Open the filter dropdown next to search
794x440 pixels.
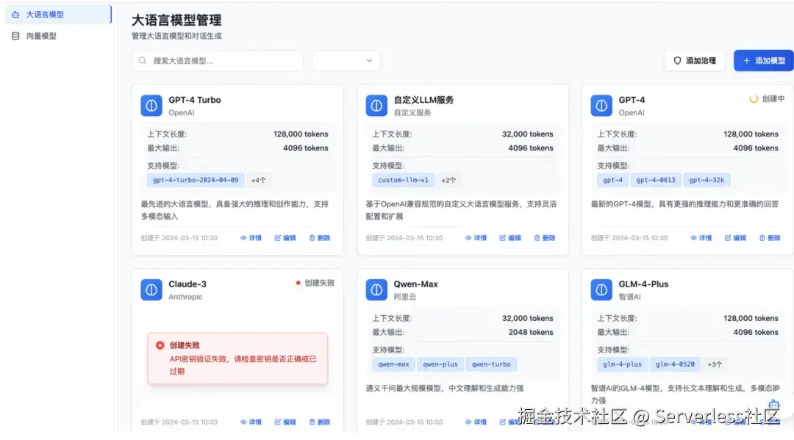pos(346,61)
